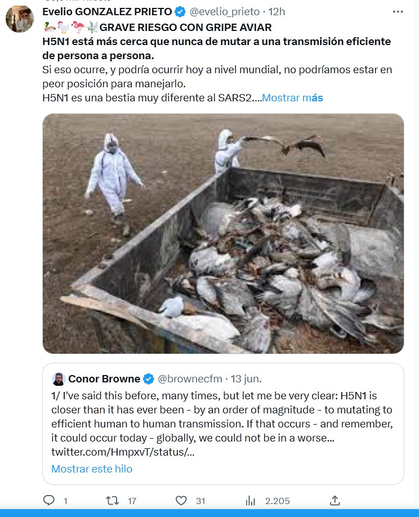The height and width of the screenshot is (517, 419).
Task: Open the three-dot more options menu
Action: [398, 11]
